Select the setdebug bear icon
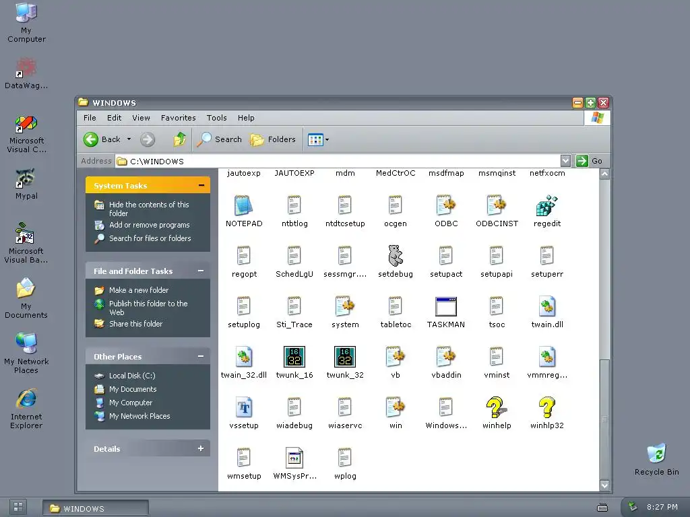Screen dimensions: 690x517 (395, 256)
